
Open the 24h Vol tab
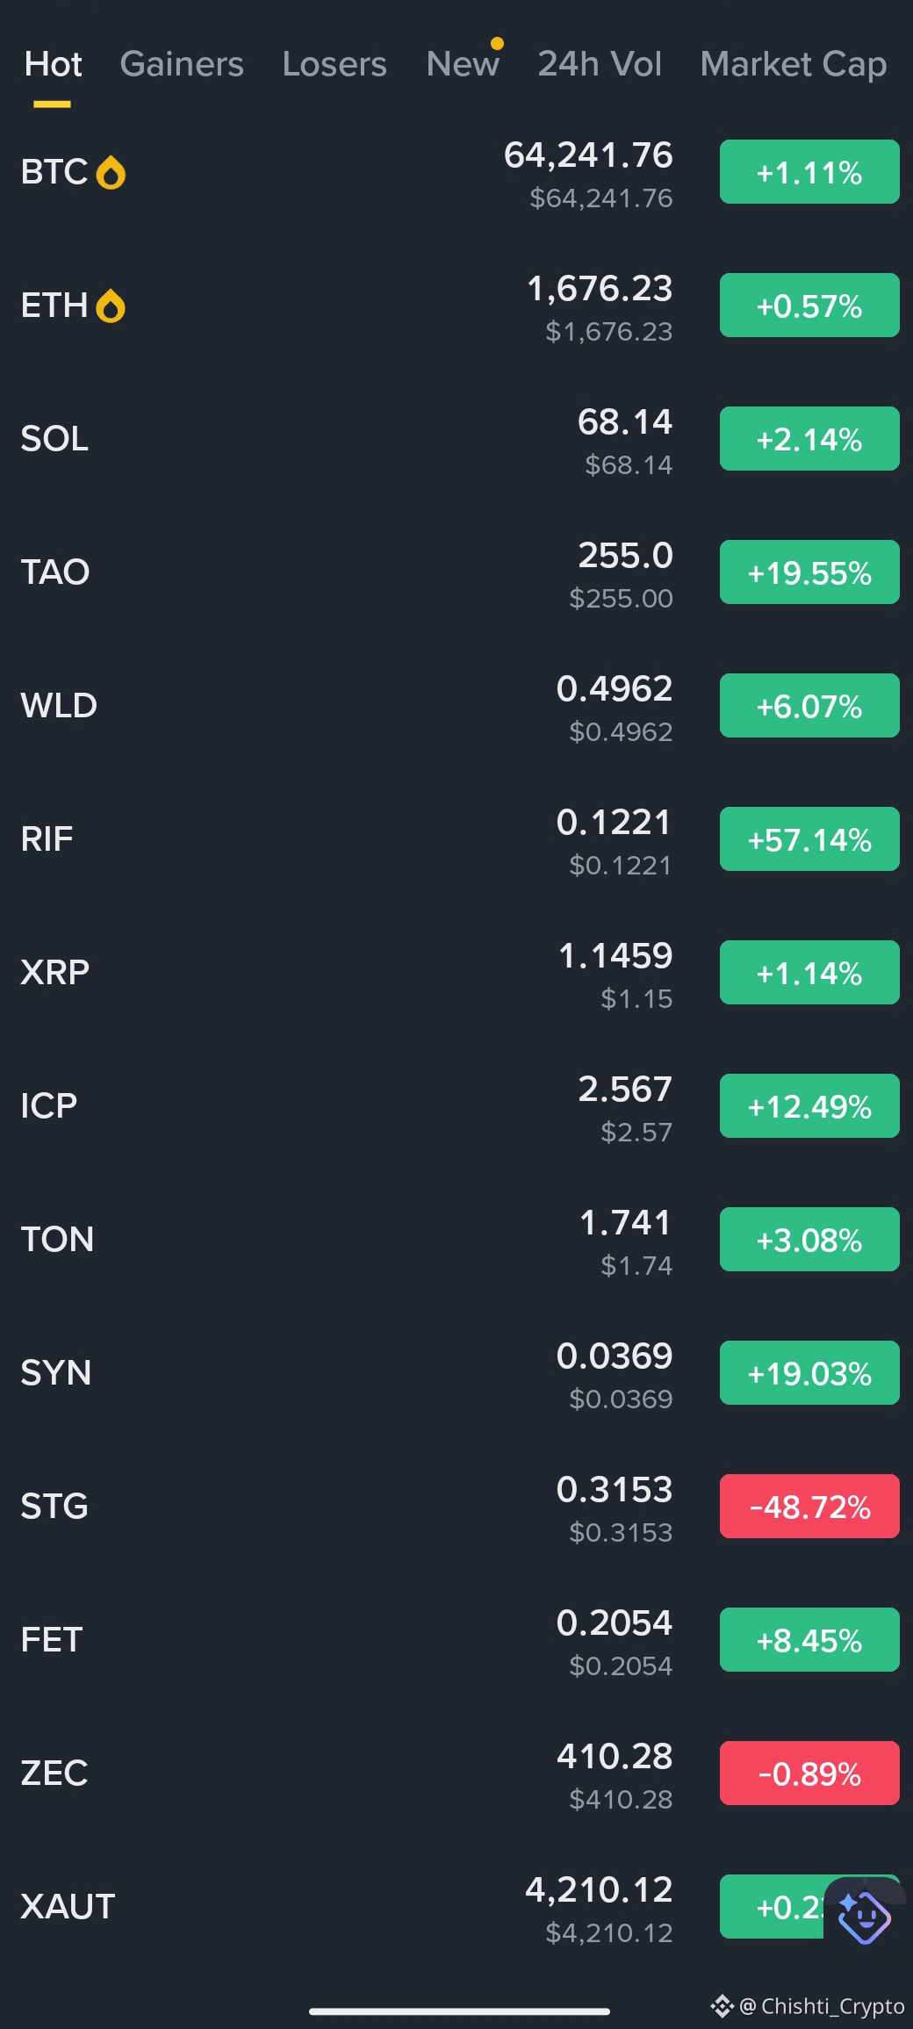coord(600,64)
